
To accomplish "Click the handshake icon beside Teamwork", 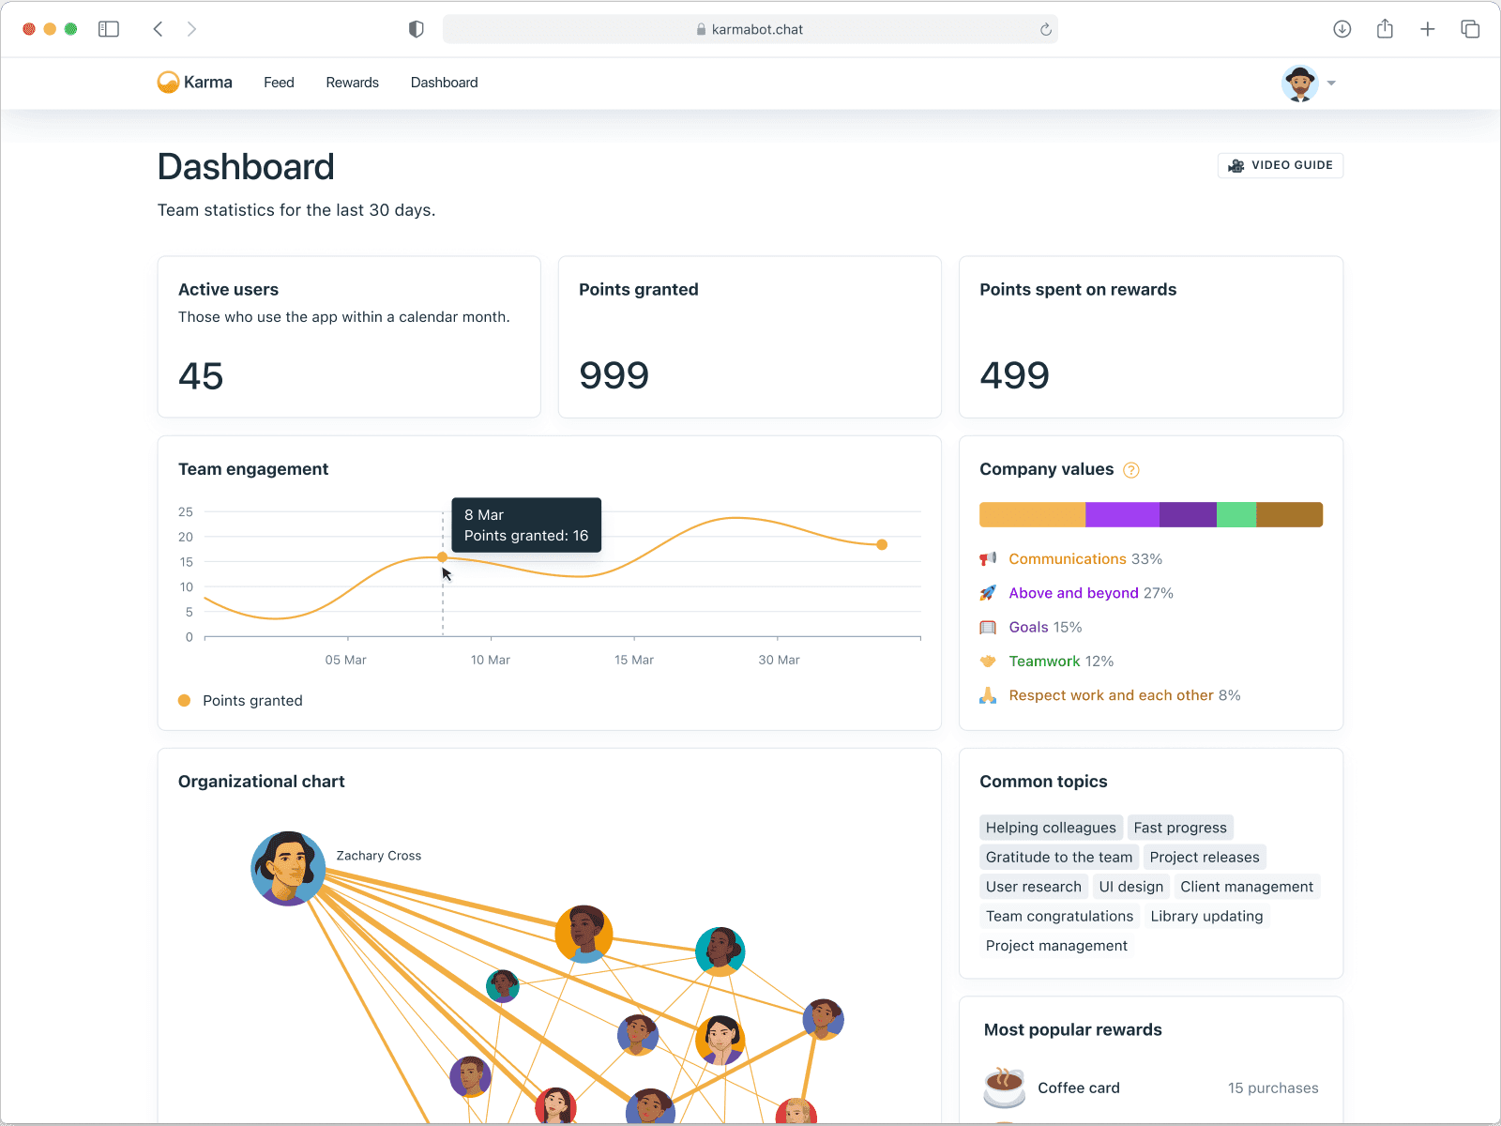I will [x=988, y=662].
